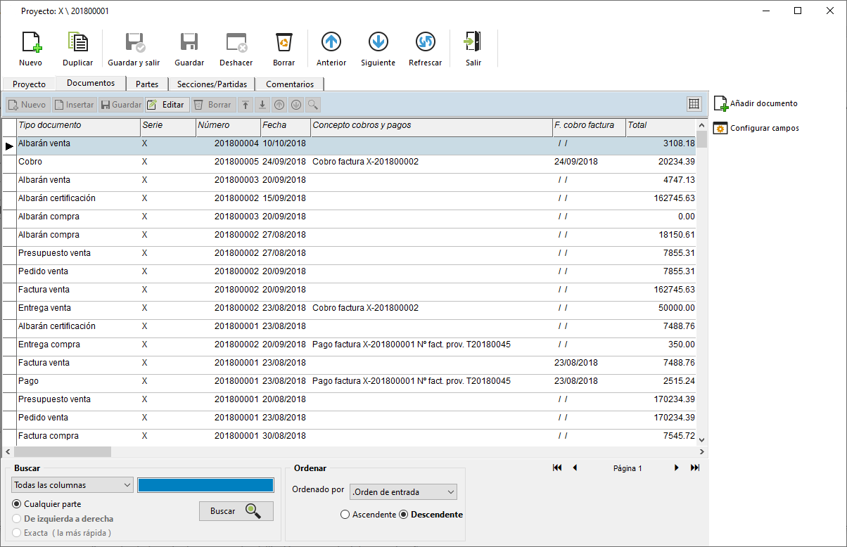The height and width of the screenshot is (547, 847).
Task: Open Secciones/Partidas tab
Action: coord(212,84)
